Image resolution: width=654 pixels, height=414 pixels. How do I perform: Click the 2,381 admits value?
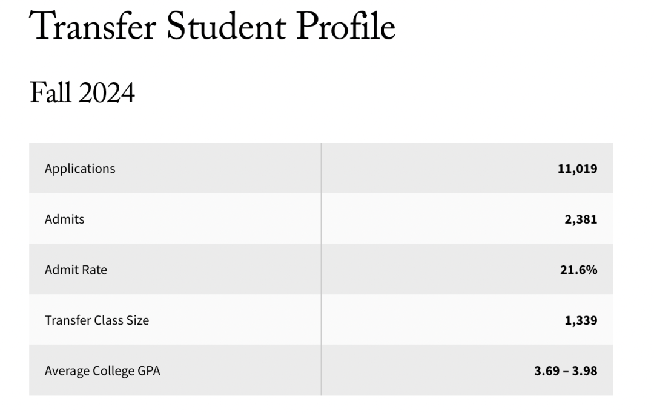point(581,219)
